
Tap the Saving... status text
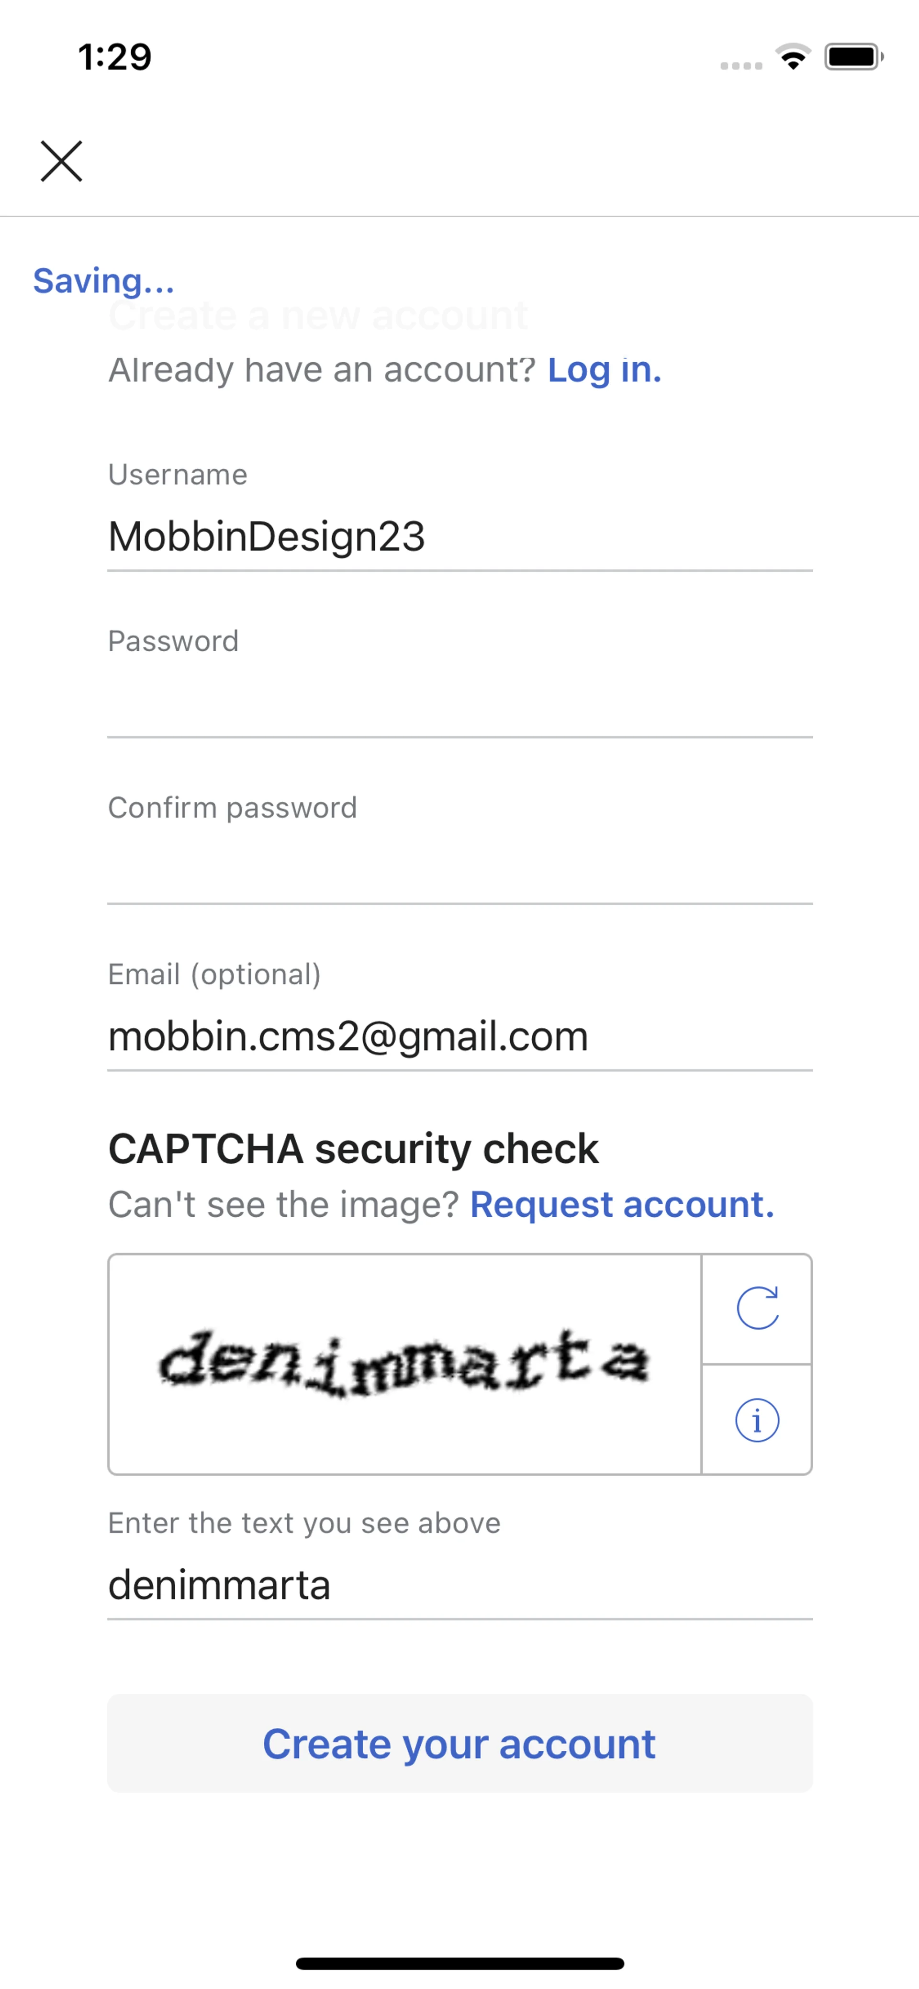pyautogui.click(x=103, y=281)
